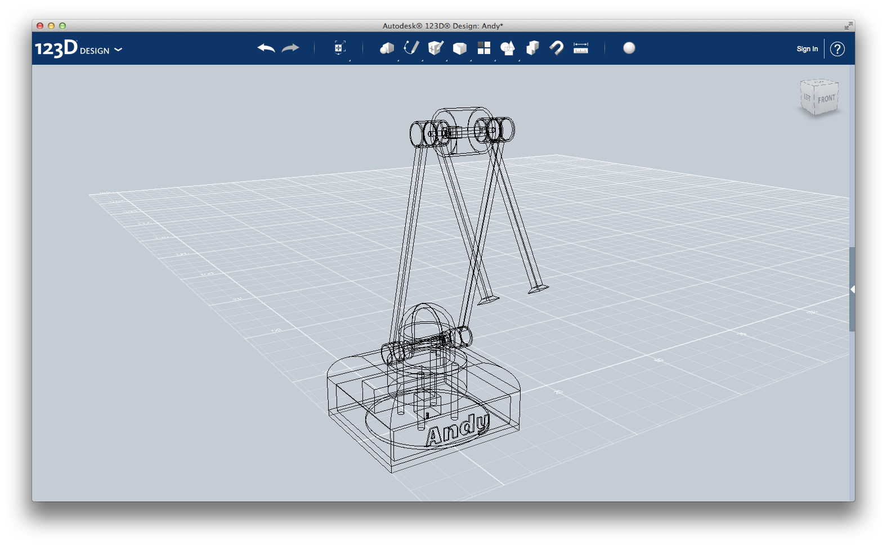Select the Measure ruler tool

click(581, 48)
